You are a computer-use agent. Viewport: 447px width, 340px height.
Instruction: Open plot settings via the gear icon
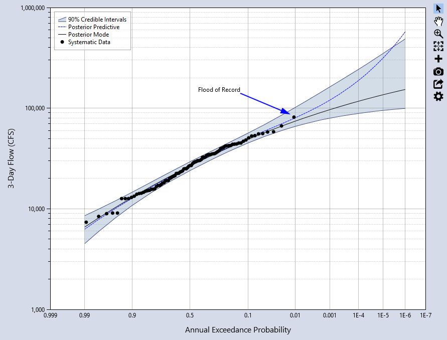[x=438, y=96]
